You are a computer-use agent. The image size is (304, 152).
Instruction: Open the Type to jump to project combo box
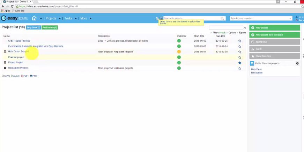[x=261, y=18]
